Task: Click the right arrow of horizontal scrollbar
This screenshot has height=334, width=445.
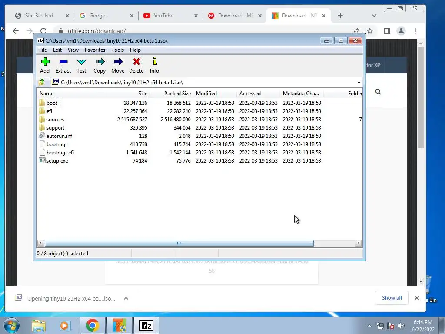Action: coord(358,244)
